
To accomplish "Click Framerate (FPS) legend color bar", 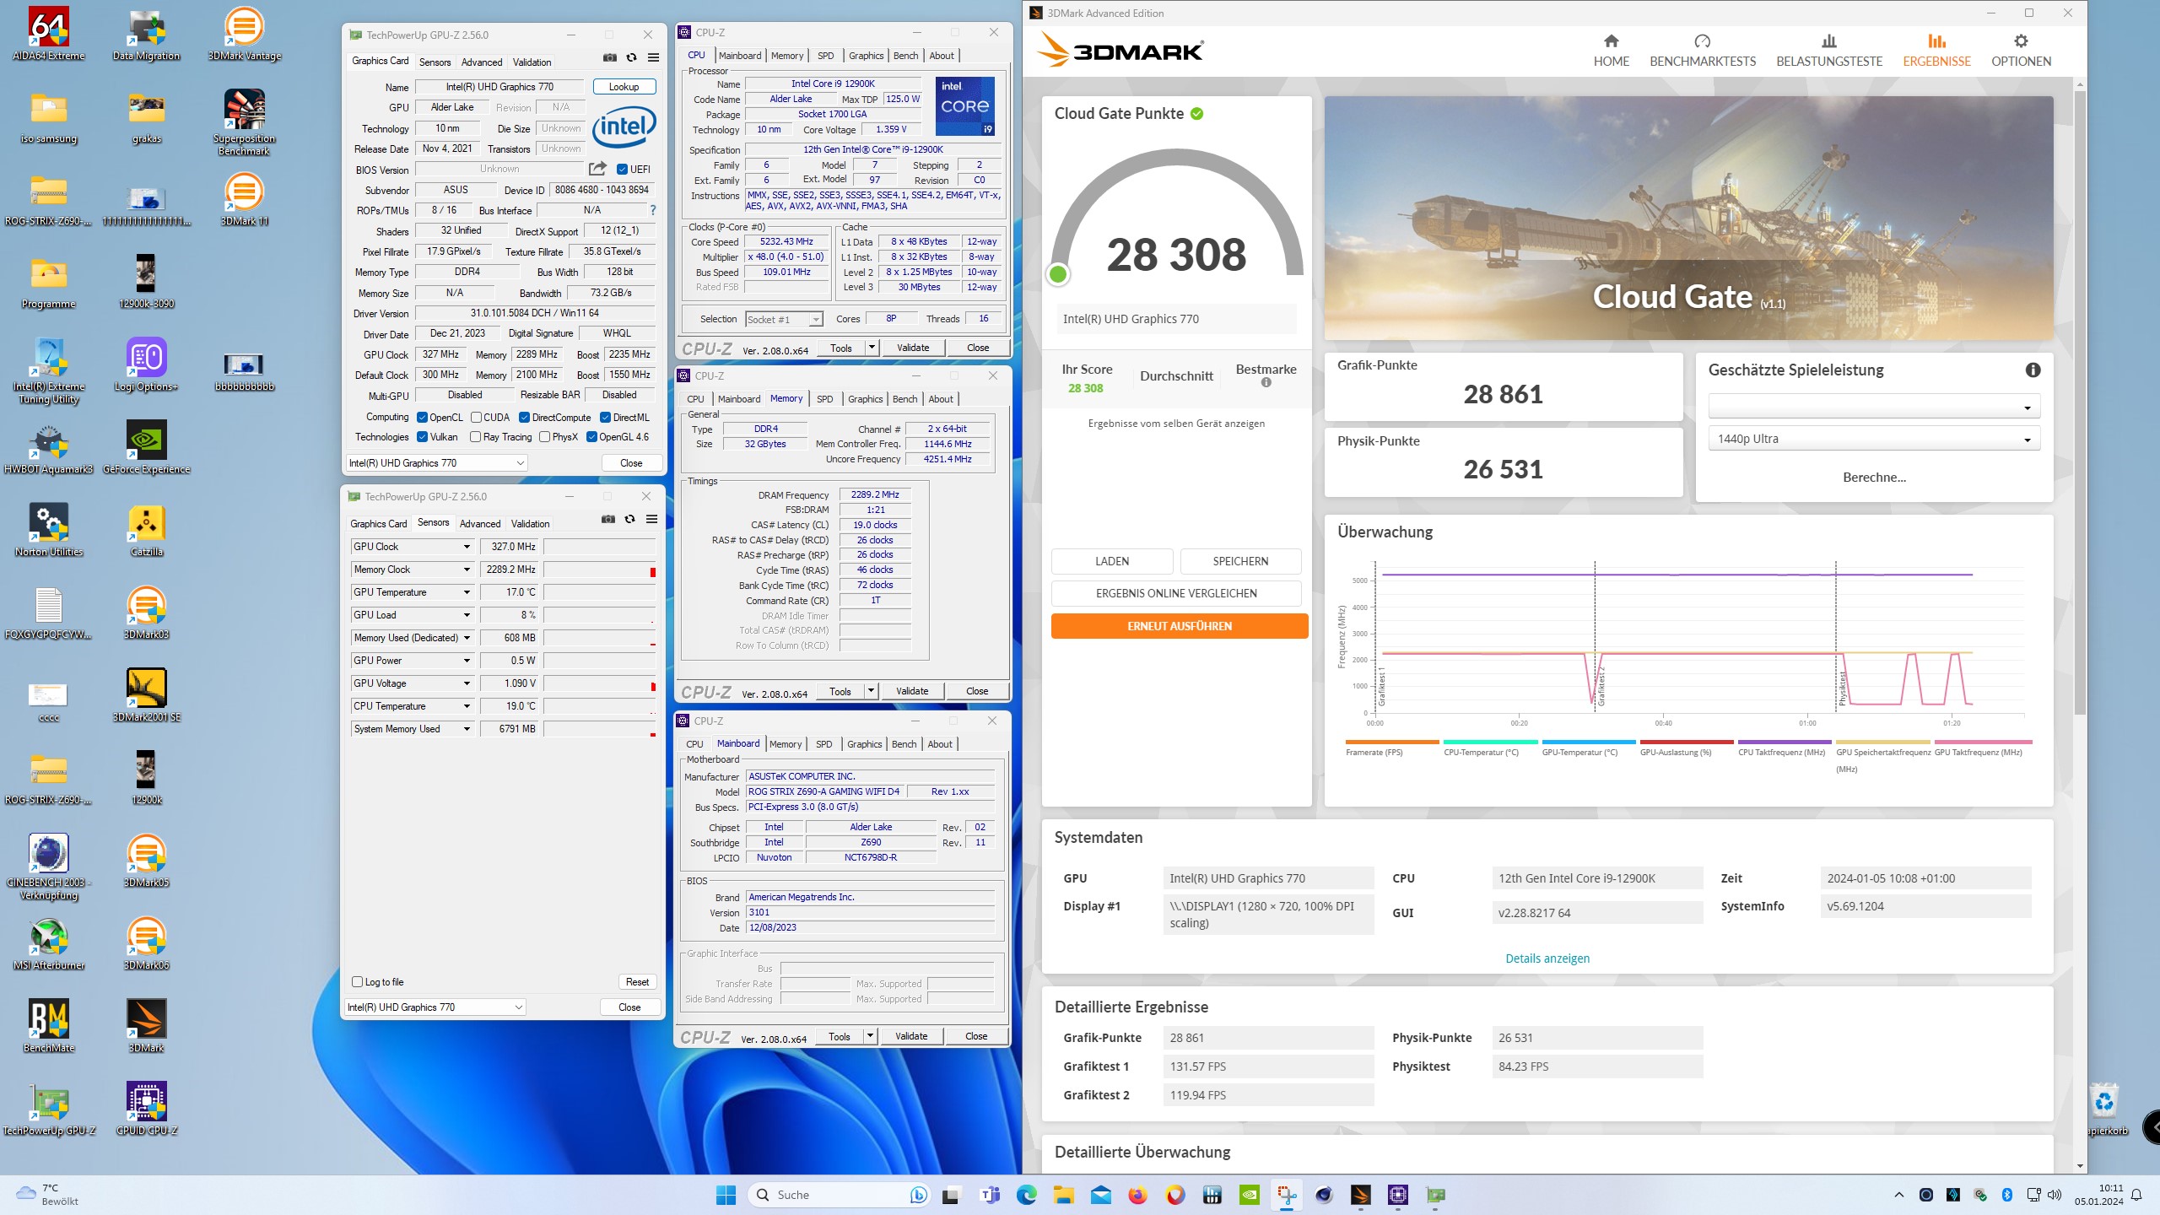I will (x=1392, y=742).
